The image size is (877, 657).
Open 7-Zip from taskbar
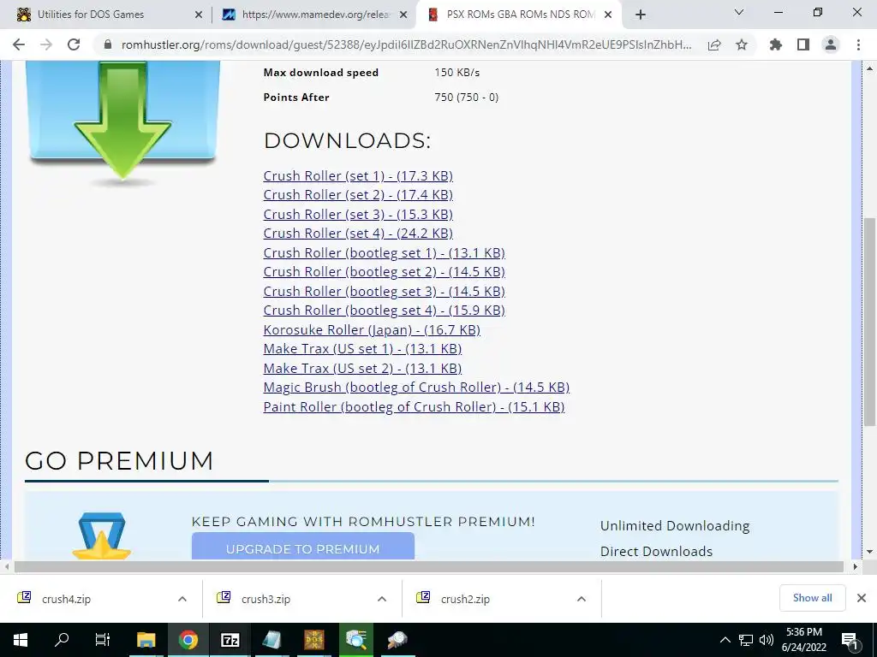230,640
